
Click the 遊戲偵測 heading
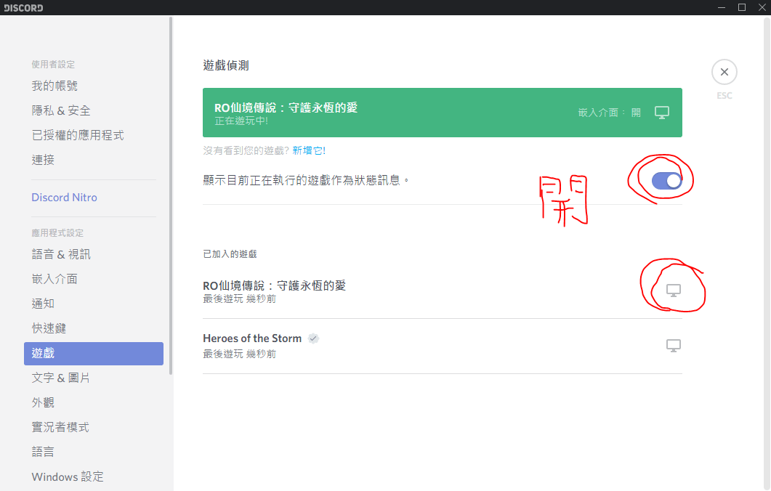coord(226,65)
